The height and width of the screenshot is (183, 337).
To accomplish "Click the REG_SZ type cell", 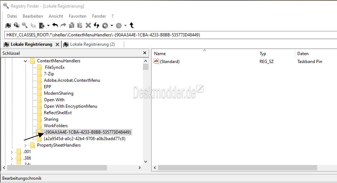I will 266,62.
